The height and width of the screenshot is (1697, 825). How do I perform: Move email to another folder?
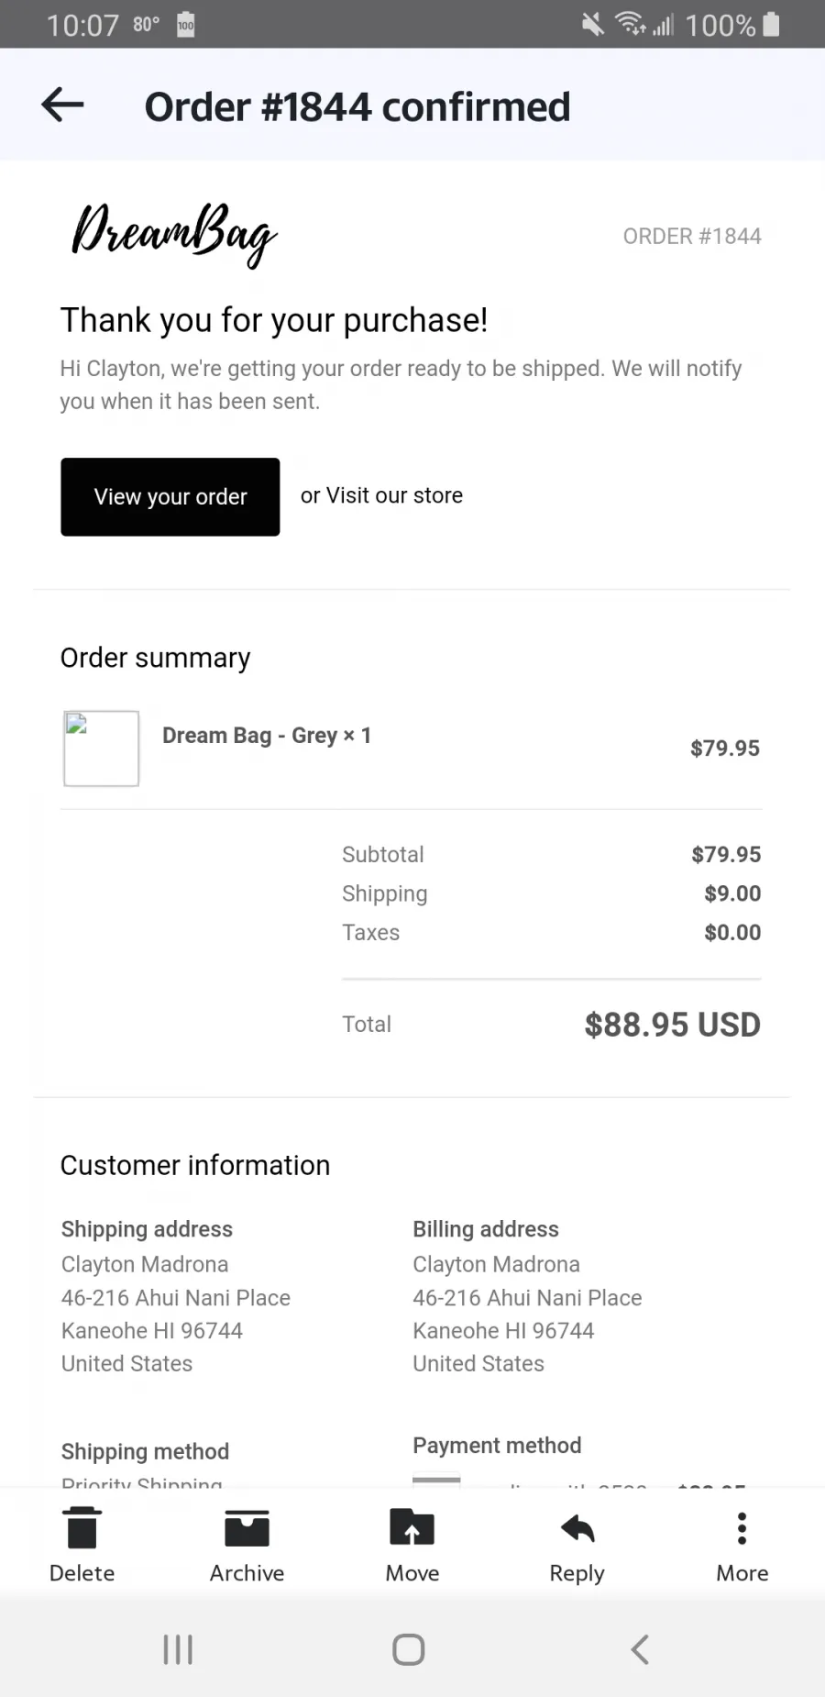pyautogui.click(x=412, y=1546)
